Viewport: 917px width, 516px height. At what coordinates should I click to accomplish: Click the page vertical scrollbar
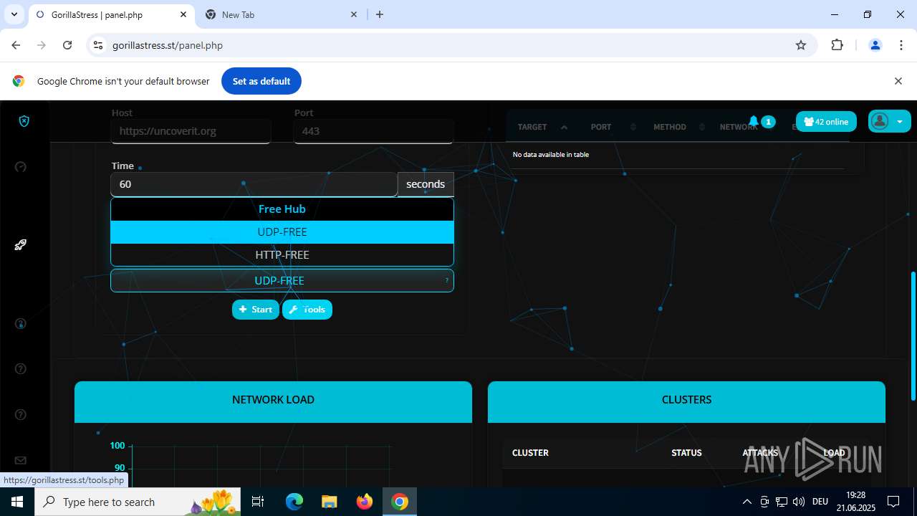click(x=913, y=335)
